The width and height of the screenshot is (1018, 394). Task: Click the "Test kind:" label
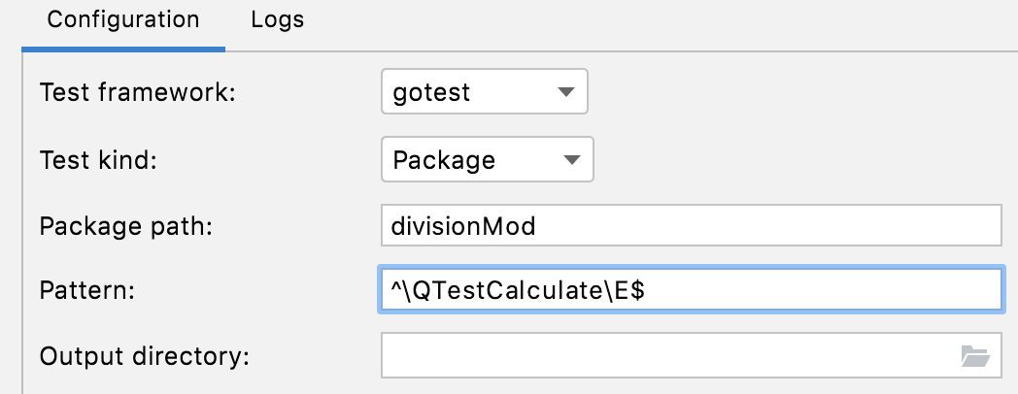(98, 160)
